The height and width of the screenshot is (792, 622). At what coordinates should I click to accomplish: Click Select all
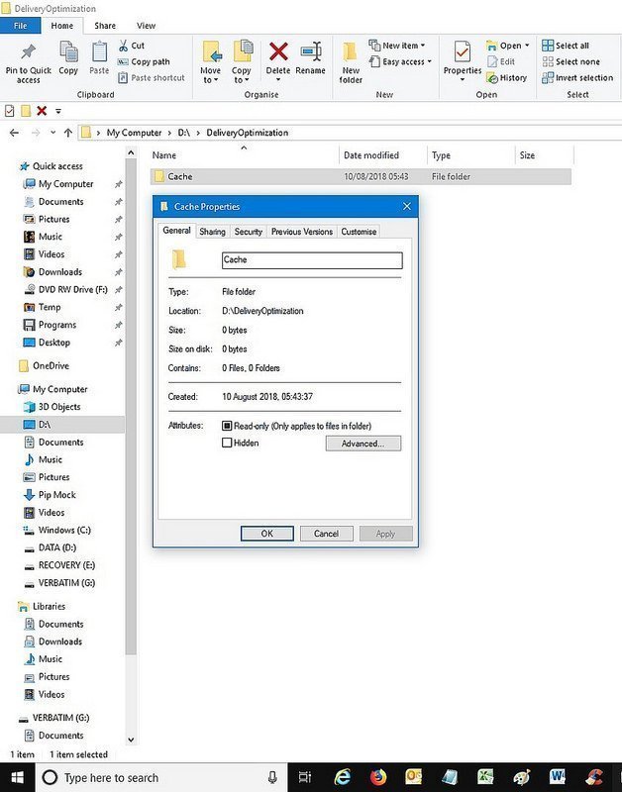coord(565,46)
